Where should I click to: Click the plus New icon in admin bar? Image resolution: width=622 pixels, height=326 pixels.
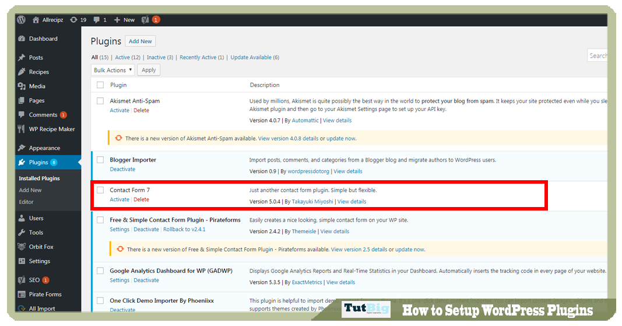117,20
